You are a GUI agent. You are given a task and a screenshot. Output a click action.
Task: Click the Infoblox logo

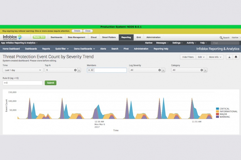click(x=12, y=37)
